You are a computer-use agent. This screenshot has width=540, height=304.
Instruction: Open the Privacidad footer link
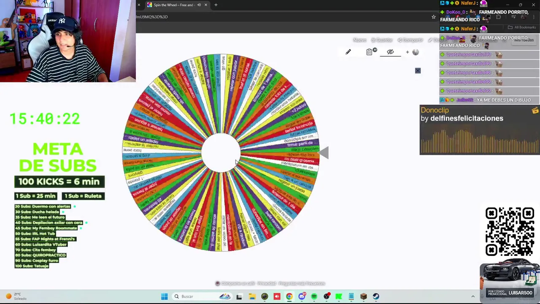[267, 284]
